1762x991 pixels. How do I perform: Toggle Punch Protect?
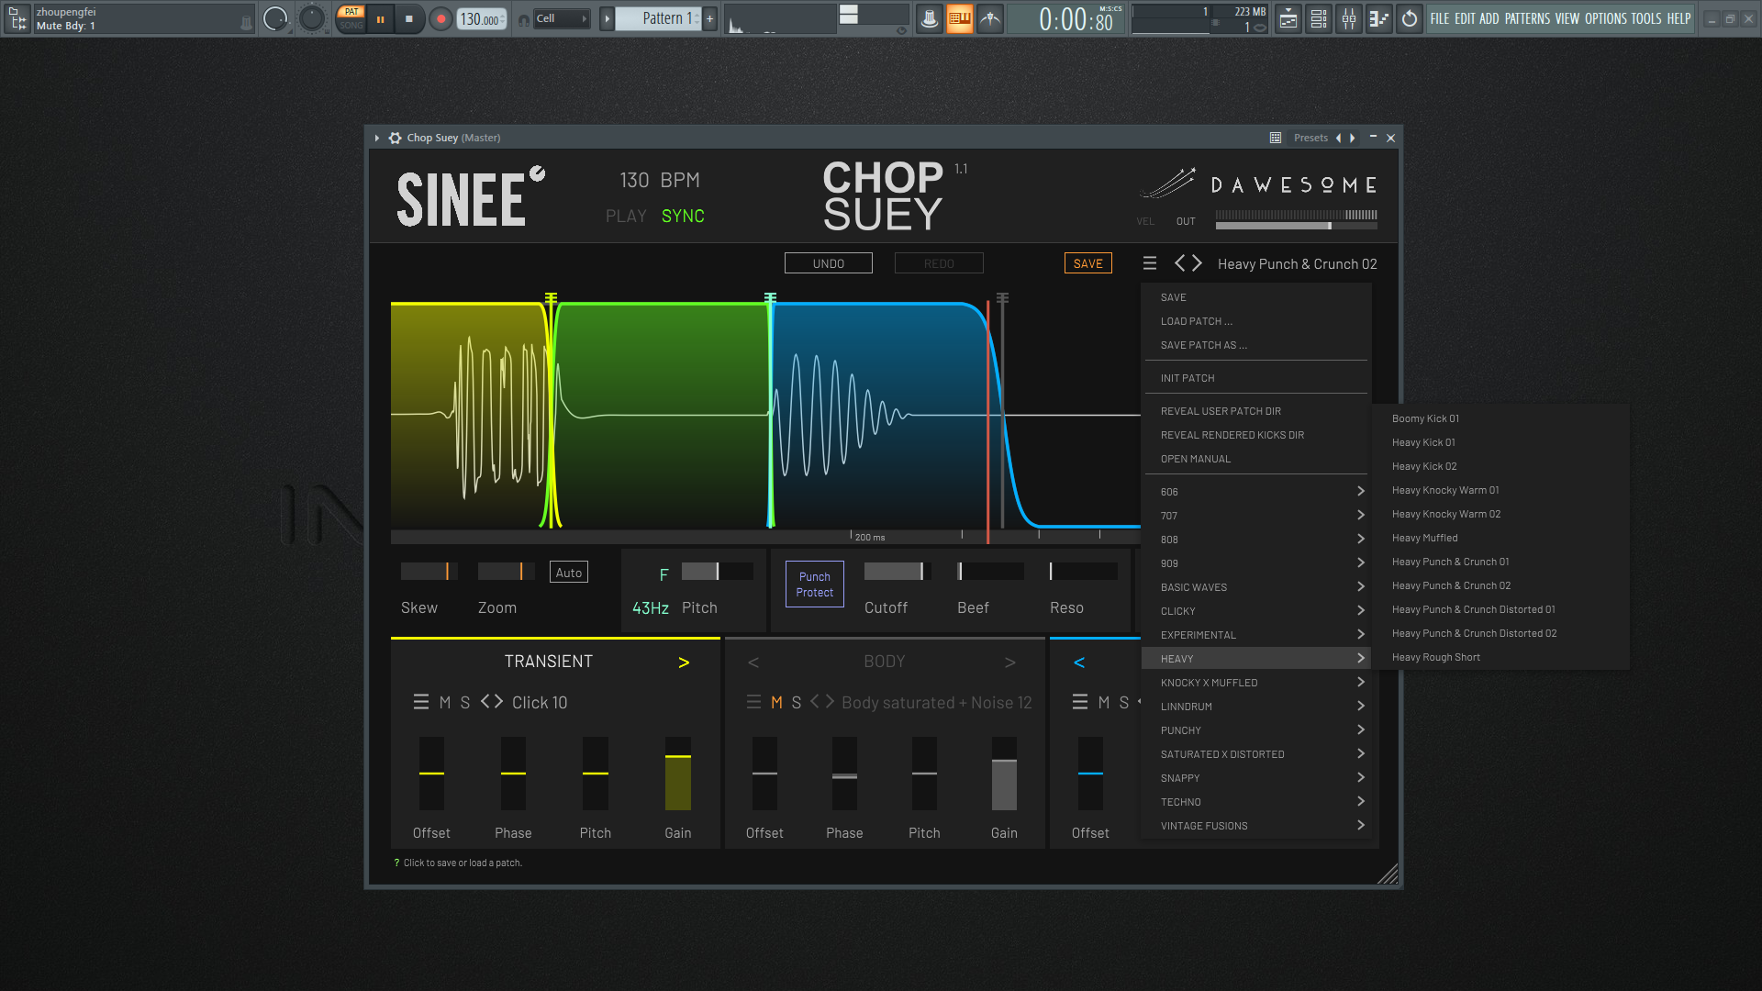point(815,585)
